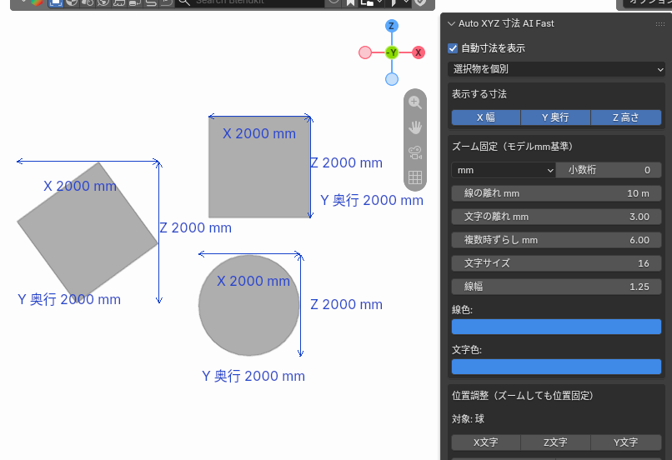Open the 文字色 color swatch

tap(556, 367)
